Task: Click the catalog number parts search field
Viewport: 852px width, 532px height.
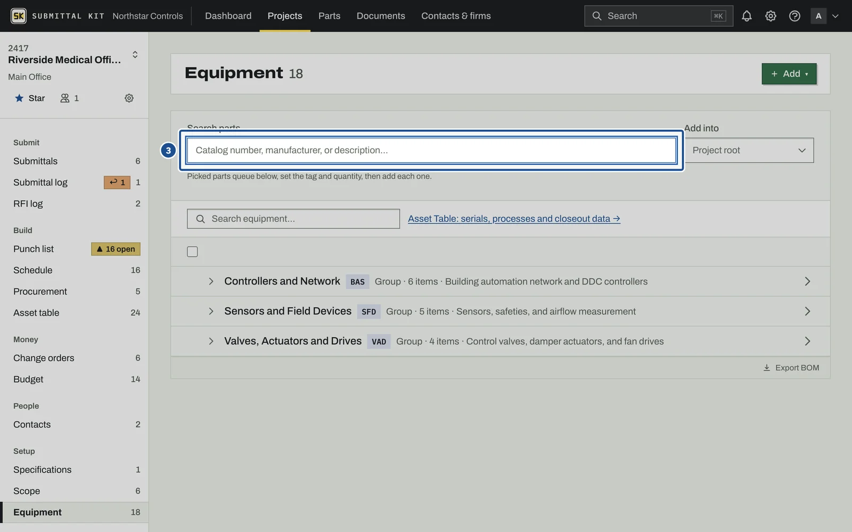Action: tap(431, 151)
